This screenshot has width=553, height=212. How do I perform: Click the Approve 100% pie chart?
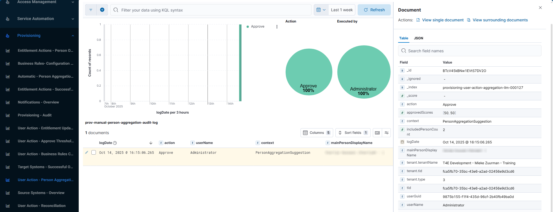[309, 72]
